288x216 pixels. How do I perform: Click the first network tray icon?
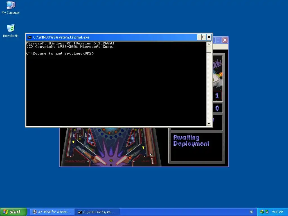coord(262,212)
